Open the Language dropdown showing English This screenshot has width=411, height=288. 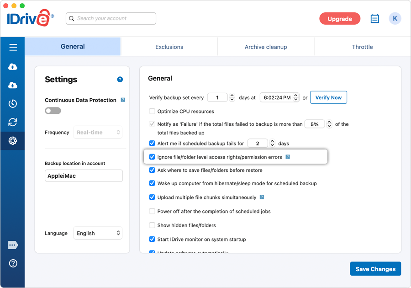tap(97, 233)
